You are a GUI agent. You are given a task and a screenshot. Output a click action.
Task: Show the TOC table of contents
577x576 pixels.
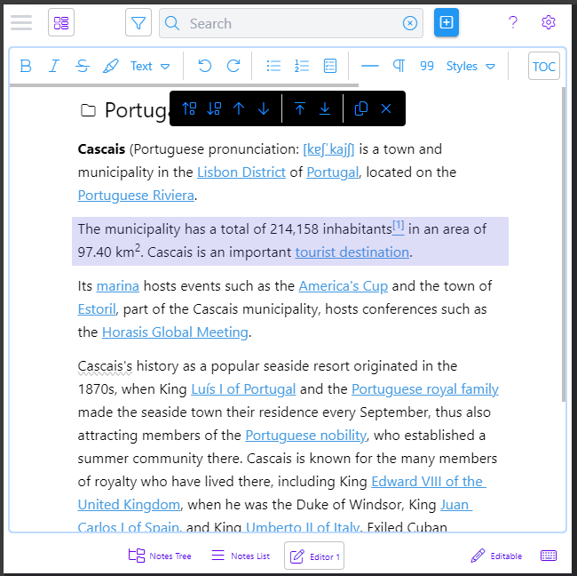click(x=544, y=67)
